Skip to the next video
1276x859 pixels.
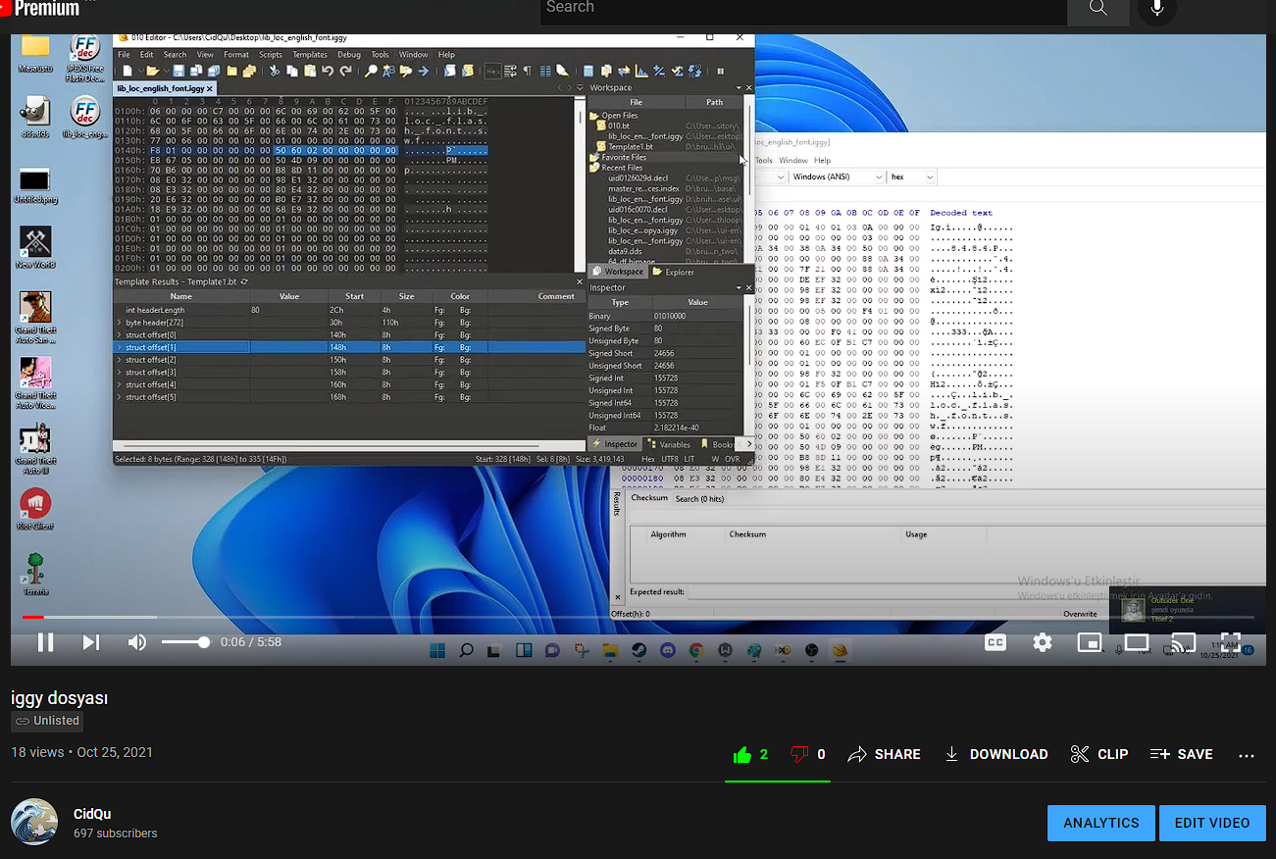[91, 642]
